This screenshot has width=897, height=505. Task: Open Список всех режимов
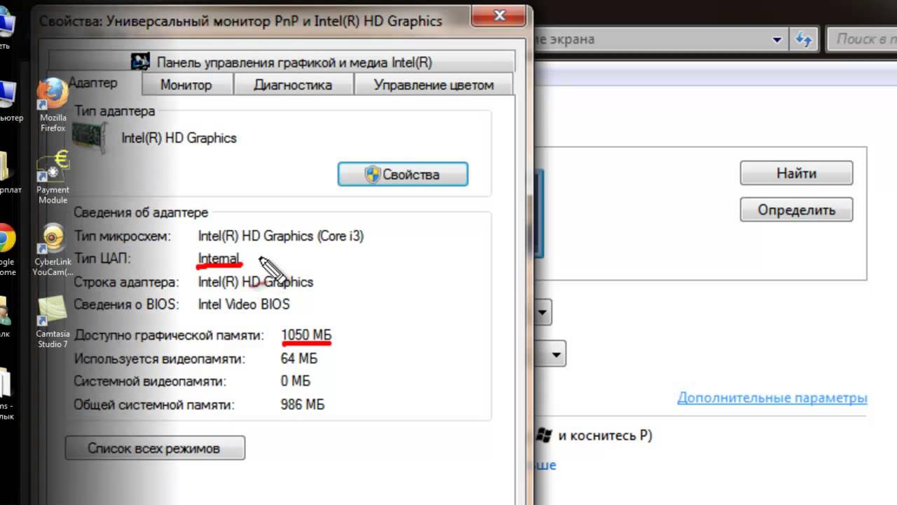[x=154, y=447]
